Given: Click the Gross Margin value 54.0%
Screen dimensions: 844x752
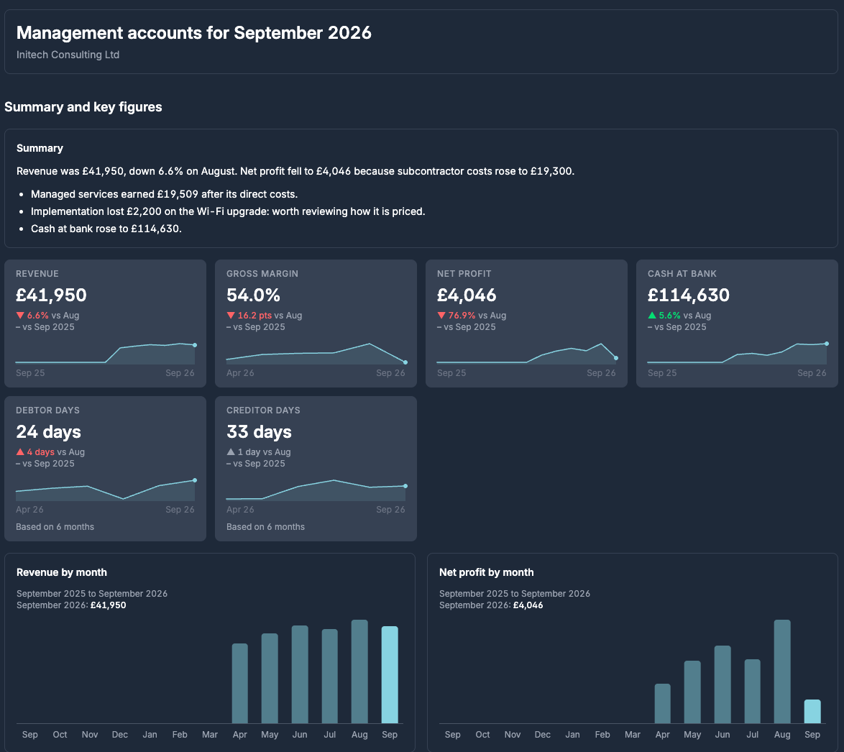Looking at the screenshot, I should [253, 295].
